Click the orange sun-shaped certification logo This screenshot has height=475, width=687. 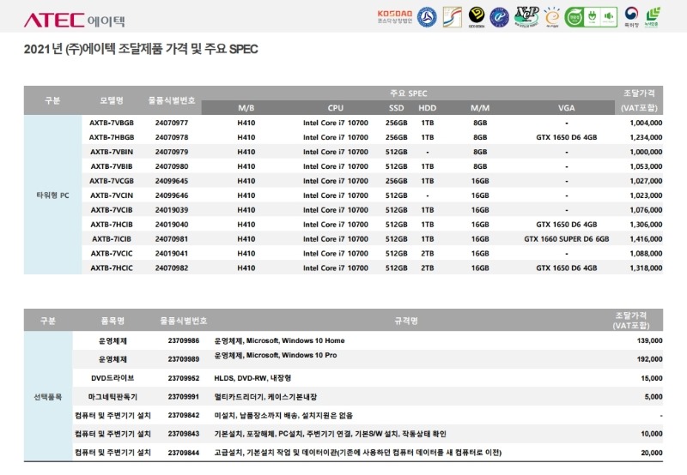(x=552, y=17)
